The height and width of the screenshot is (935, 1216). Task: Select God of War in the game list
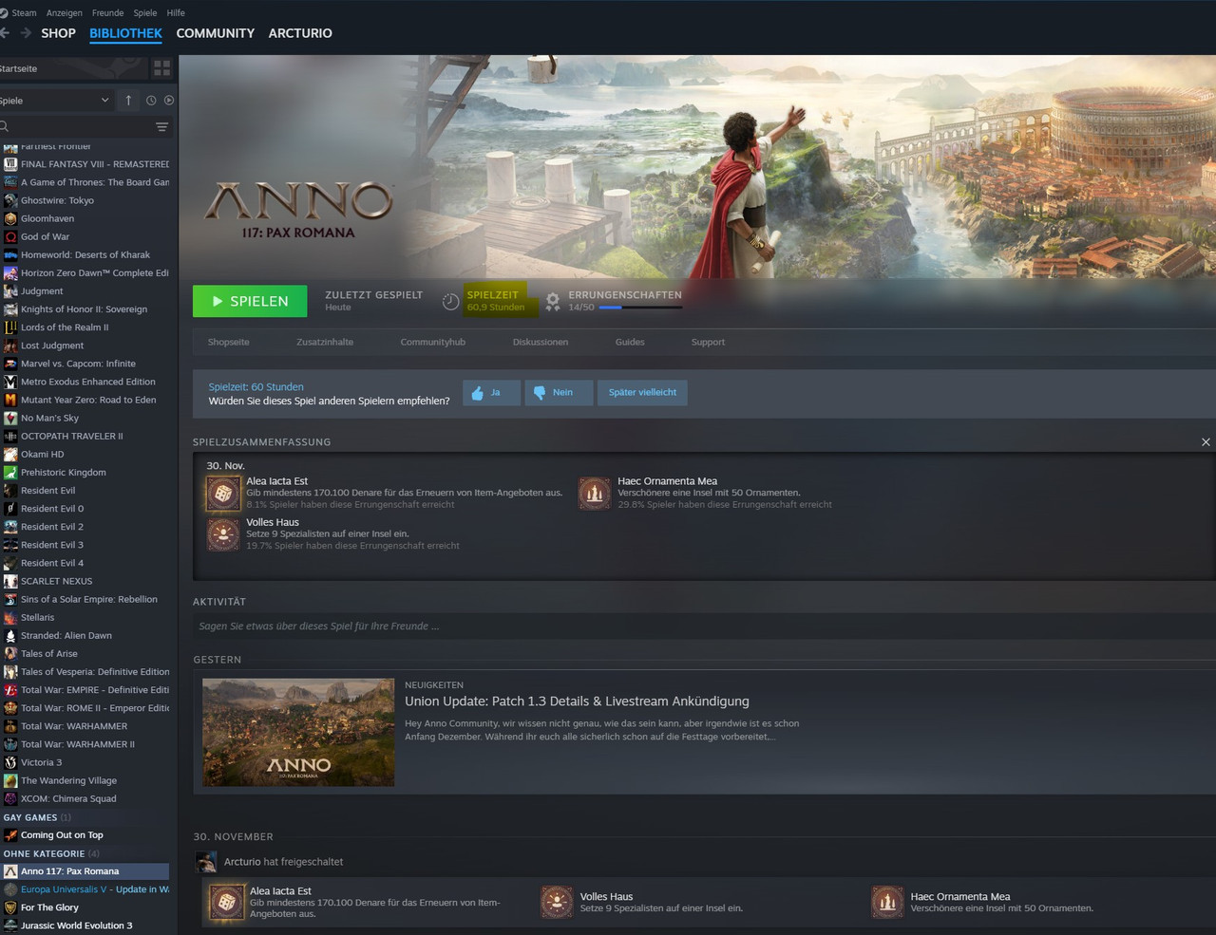coord(85,236)
